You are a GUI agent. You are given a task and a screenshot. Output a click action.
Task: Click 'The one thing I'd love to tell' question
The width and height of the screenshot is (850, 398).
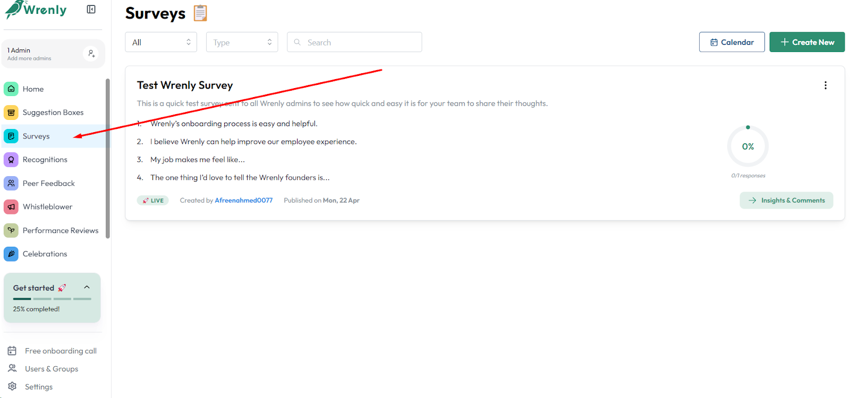[x=240, y=177]
